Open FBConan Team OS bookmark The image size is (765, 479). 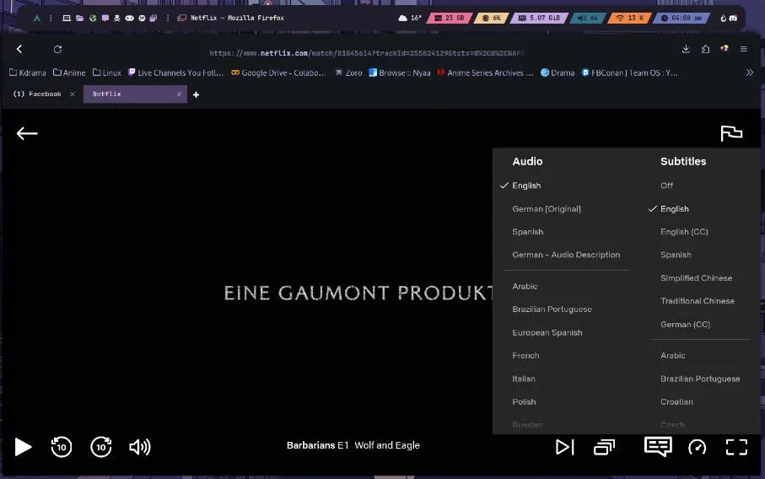pos(630,73)
